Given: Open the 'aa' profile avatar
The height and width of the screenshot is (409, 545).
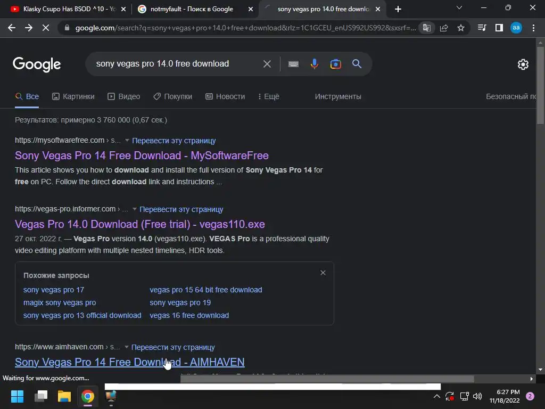Looking at the screenshot, I should (x=516, y=28).
